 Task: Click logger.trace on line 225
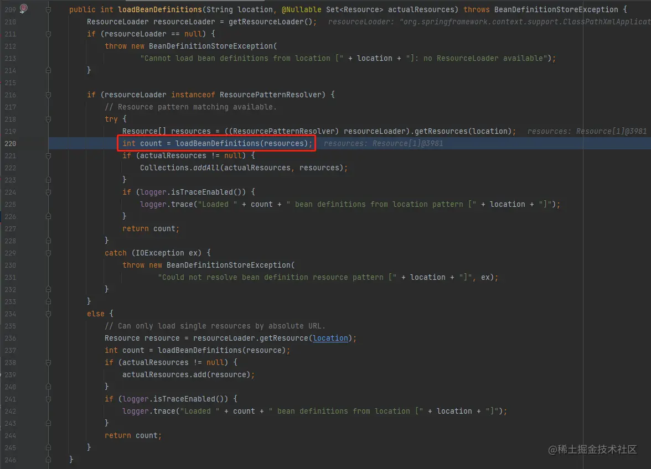coord(167,205)
